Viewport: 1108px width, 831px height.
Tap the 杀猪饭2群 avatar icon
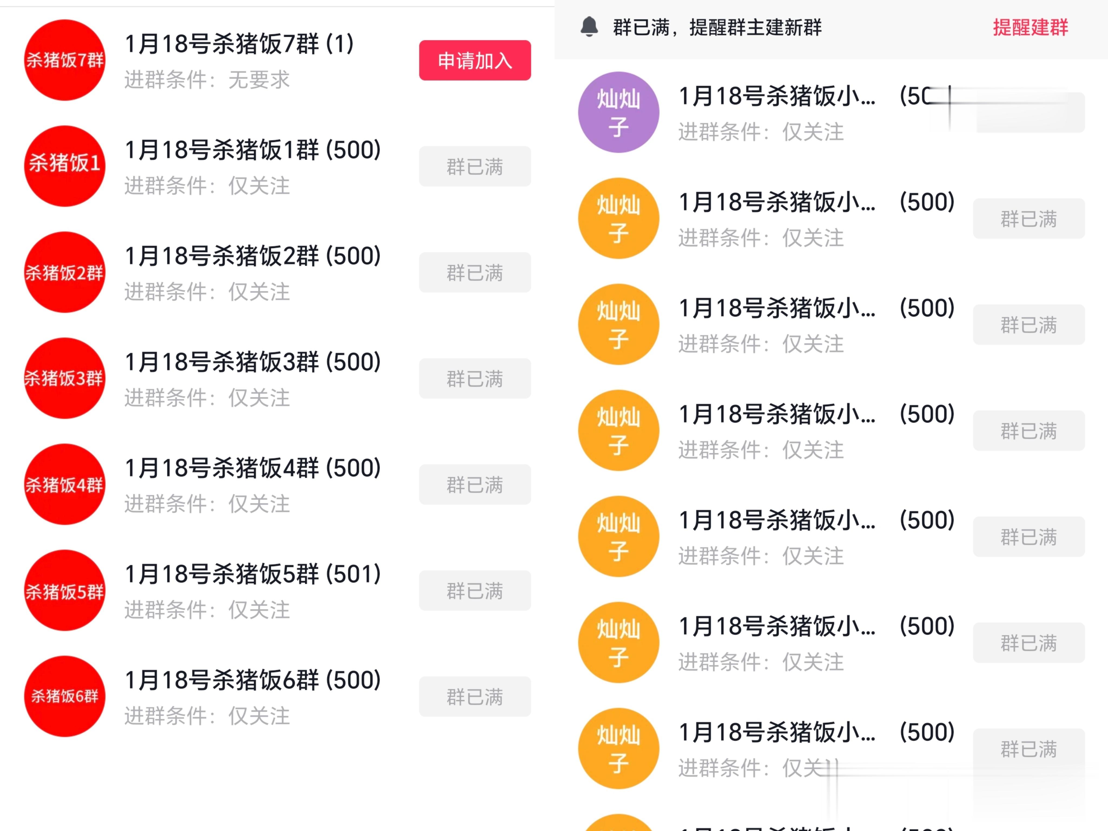[65, 272]
